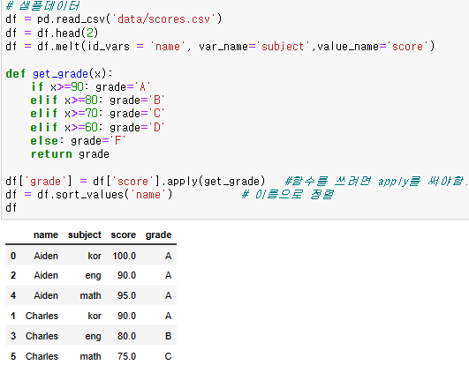Click the Korean comment at top of cell
Screen dimensions: 469x365
[x=42, y=5]
